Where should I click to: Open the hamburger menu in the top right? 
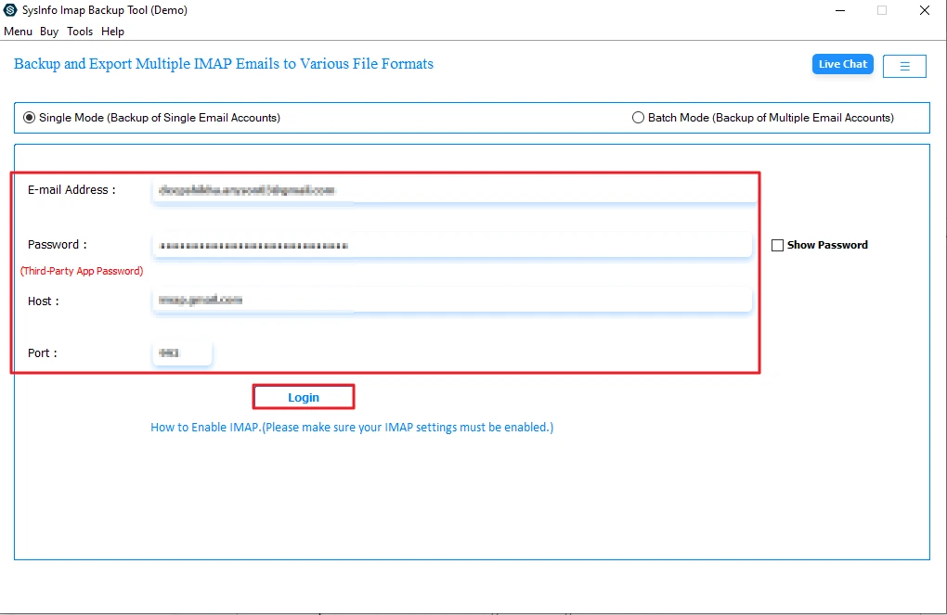pos(903,65)
